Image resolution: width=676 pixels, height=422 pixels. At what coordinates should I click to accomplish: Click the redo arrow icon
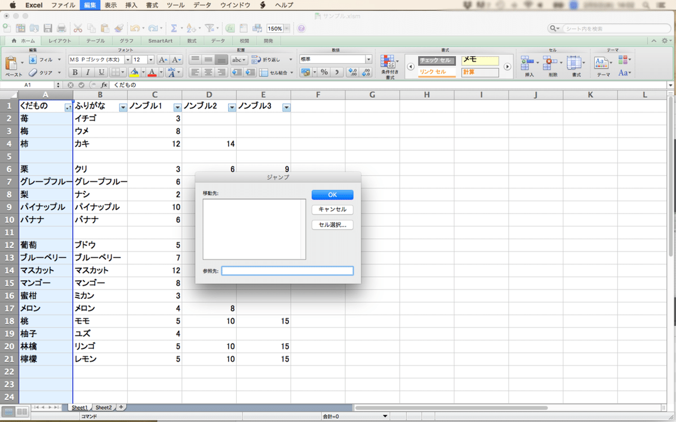pyautogui.click(x=154, y=28)
